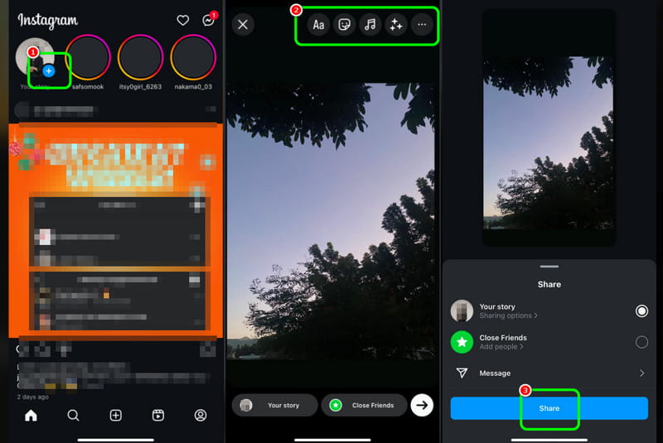Tap the Close Friends pill button
This screenshot has width=663, height=443.
[364, 406]
